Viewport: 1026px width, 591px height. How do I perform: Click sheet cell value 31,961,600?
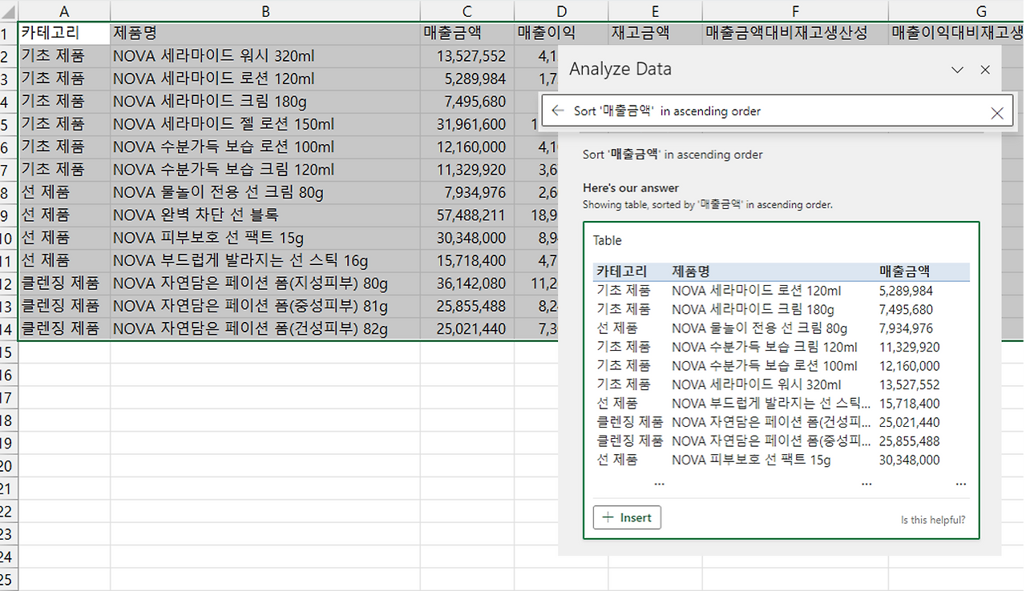coord(467,124)
